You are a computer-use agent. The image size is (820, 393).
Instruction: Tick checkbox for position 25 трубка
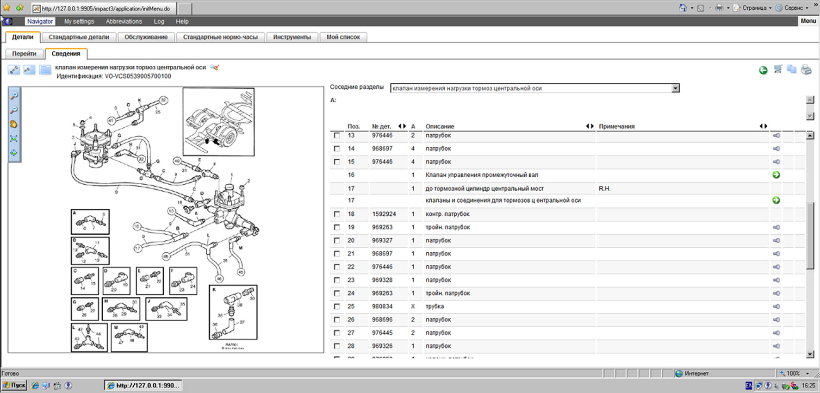337,306
